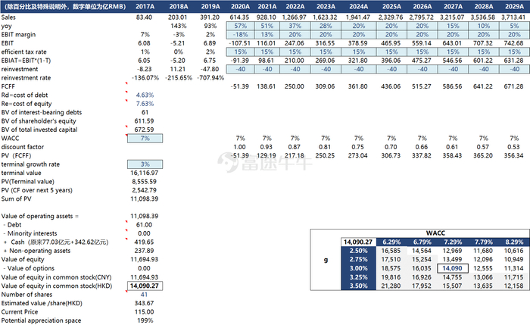Click the sensitivity table WACC header 6.29%

click(391, 242)
